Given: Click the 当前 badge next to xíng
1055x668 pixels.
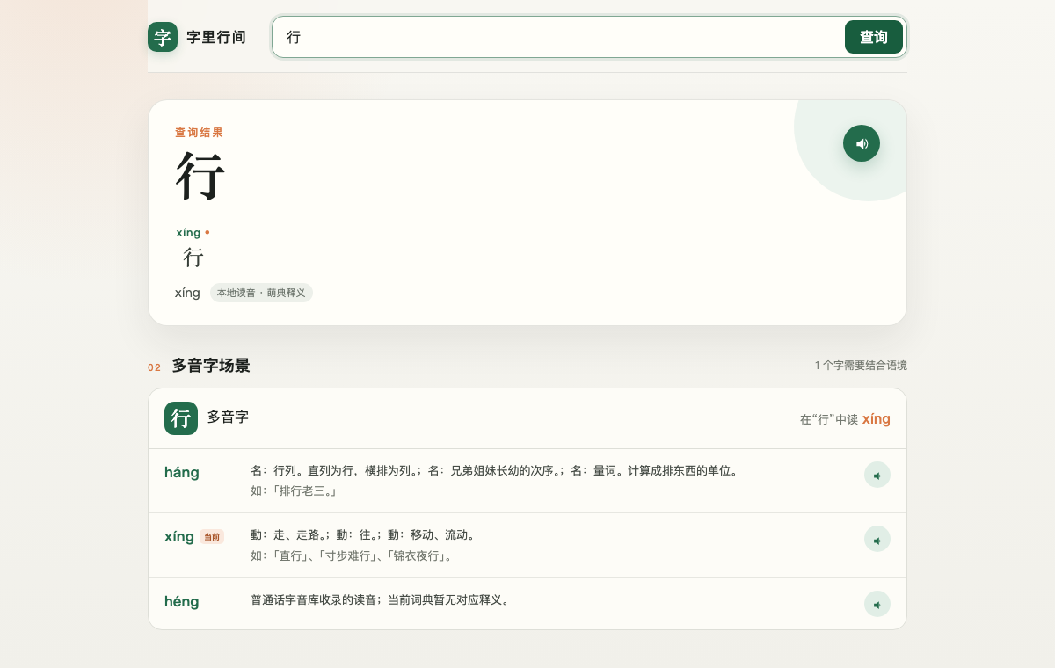Looking at the screenshot, I should (x=212, y=537).
